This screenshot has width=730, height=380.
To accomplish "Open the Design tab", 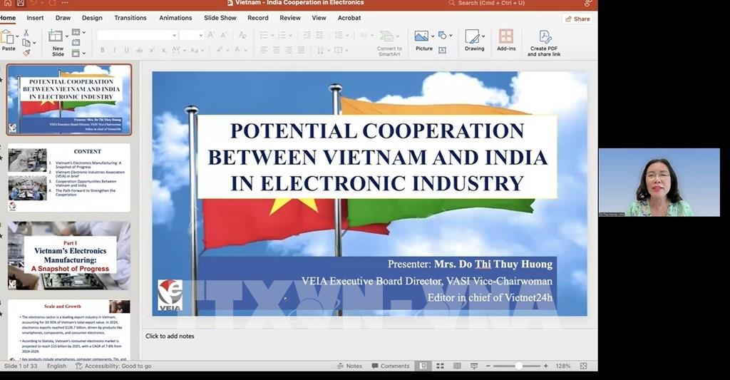I will 92,18.
